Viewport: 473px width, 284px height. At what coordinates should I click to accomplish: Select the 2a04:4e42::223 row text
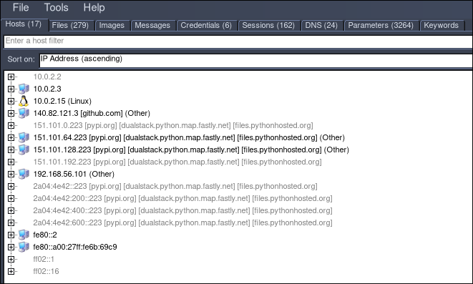[175, 186]
